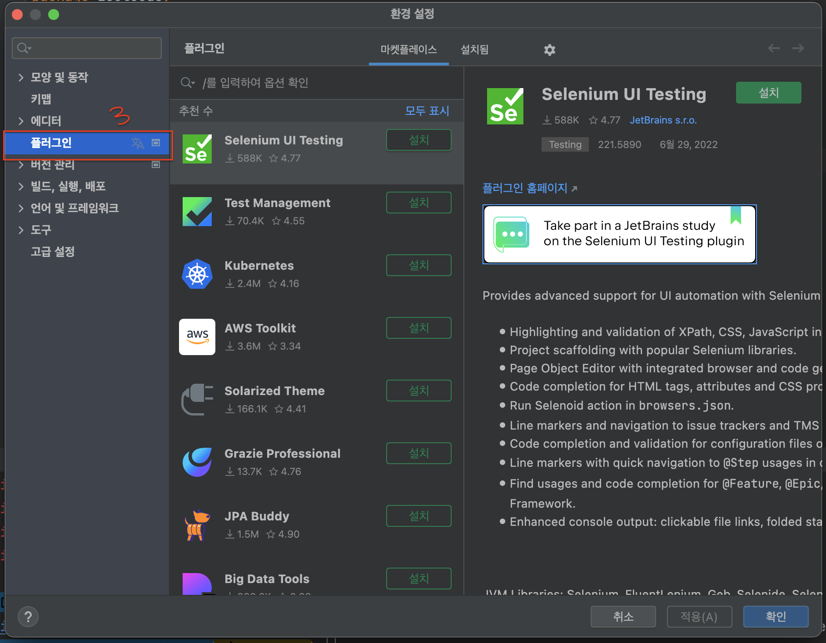826x643 pixels.
Task: Click the marketplace search magnifier icon
Action: pos(187,83)
